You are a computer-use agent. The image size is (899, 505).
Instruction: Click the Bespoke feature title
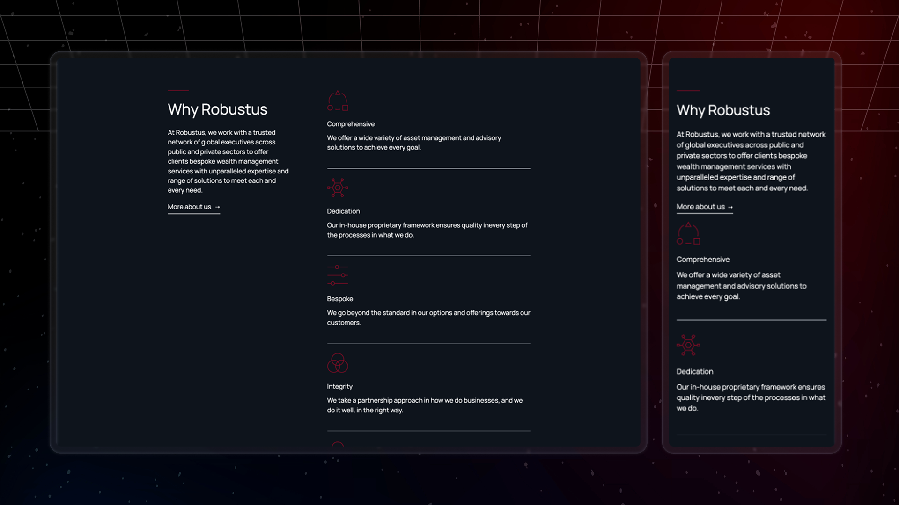click(x=339, y=299)
